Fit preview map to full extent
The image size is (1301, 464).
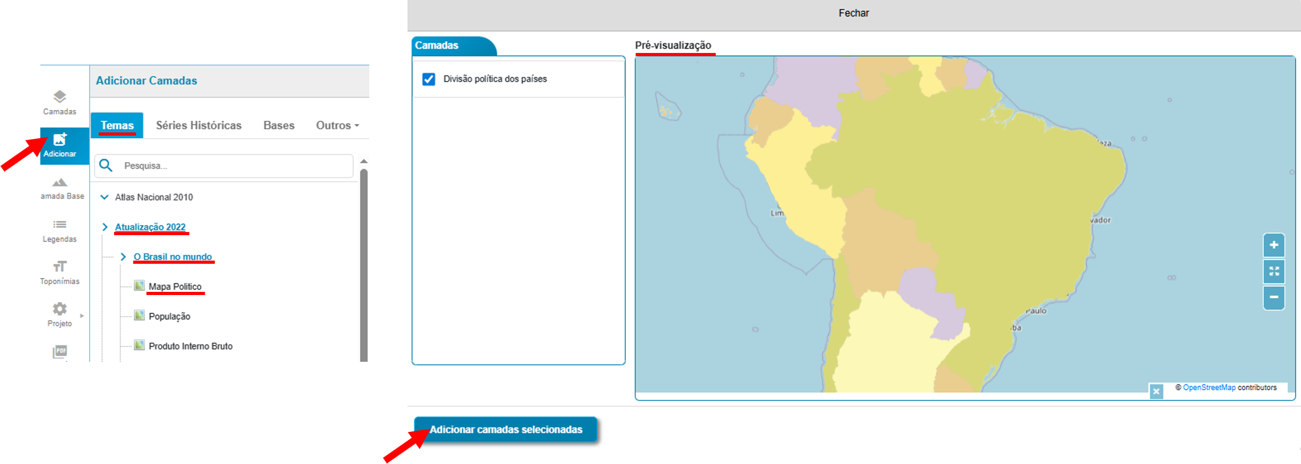click(1273, 271)
